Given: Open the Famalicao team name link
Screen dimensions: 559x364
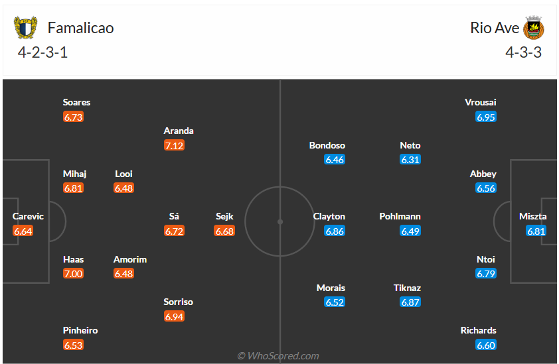Looking at the screenshot, I should pyautogui.click(x=80, y=28).
